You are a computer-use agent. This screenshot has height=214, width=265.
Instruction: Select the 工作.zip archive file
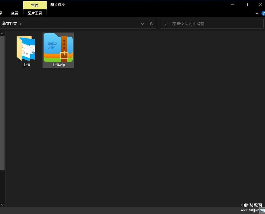pos(58,48)
